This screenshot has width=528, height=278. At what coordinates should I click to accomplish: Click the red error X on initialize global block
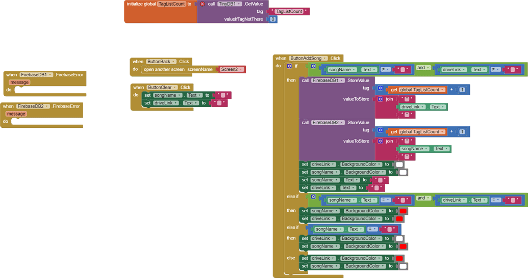(202, 4)
